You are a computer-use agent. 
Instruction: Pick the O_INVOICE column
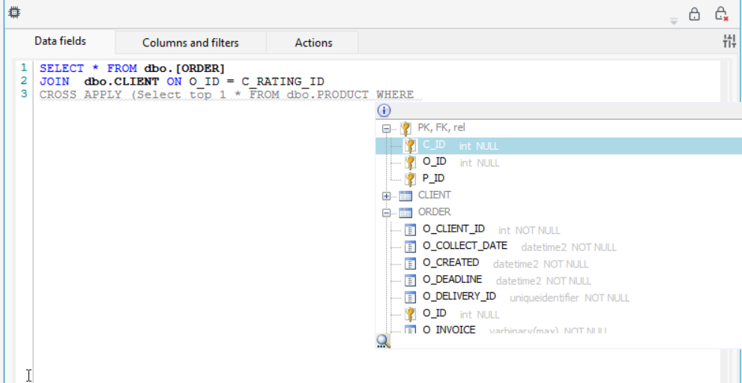[x=449, y=330]
